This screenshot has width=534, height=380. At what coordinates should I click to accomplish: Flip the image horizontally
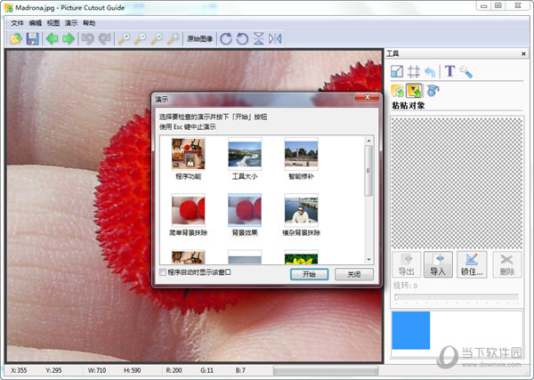(x=275, y=39)
